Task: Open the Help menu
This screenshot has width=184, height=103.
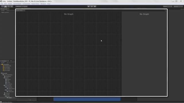Action: (x=49, y=4)
